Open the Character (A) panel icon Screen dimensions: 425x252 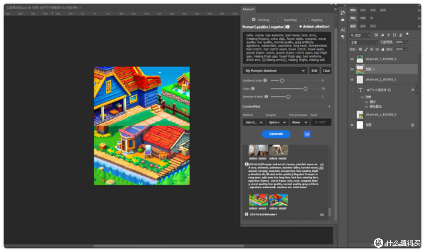(x=343, y=30)
